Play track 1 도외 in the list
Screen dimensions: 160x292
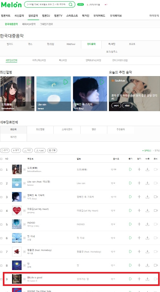[130, 169]
